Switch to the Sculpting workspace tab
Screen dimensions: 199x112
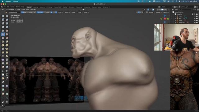(42, 7)
